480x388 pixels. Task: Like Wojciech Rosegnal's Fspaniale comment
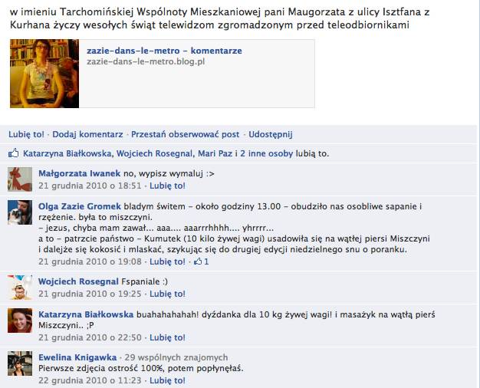pos(167,294)
